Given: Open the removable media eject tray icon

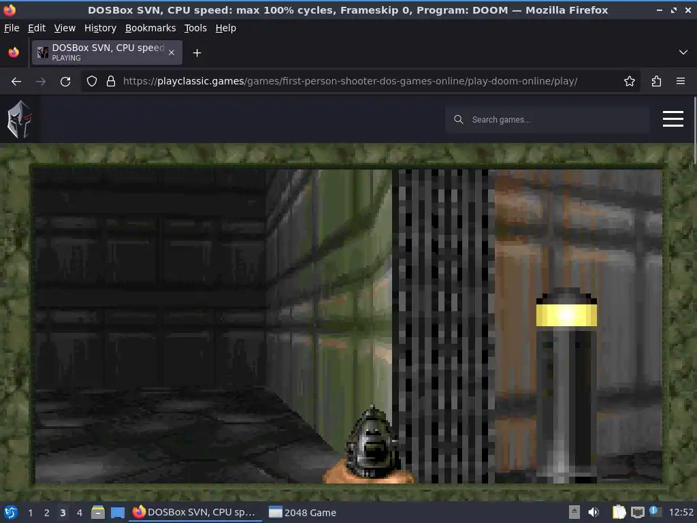Looking at the screenshot, I should (574, 512).
